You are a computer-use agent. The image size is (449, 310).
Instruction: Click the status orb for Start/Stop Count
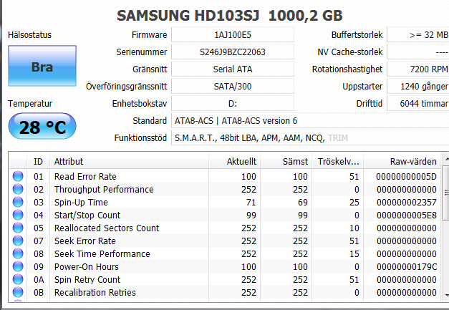18,215
